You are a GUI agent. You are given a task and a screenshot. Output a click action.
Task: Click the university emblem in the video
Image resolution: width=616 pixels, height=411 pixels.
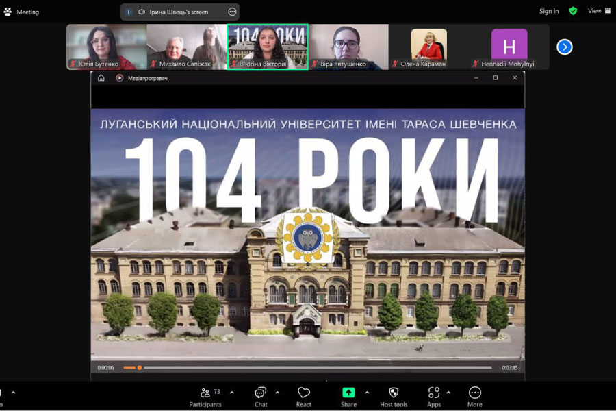(307, 238)
